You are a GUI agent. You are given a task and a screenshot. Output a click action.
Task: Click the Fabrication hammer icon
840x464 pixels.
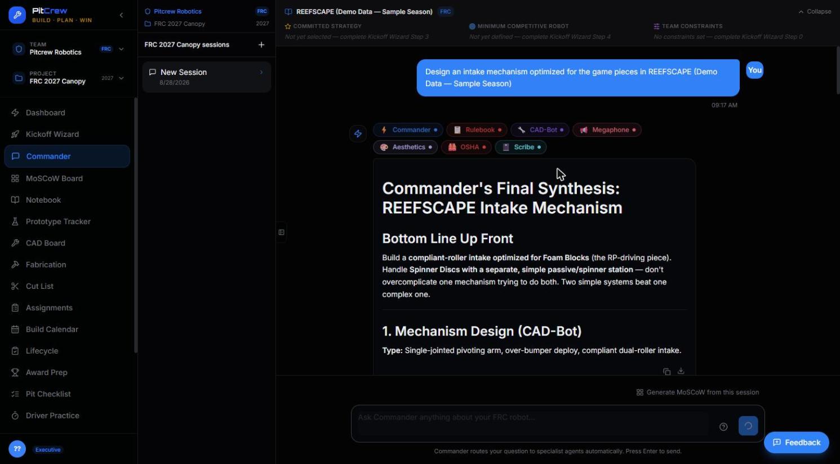pyautogui.click(x=15, y=265)
